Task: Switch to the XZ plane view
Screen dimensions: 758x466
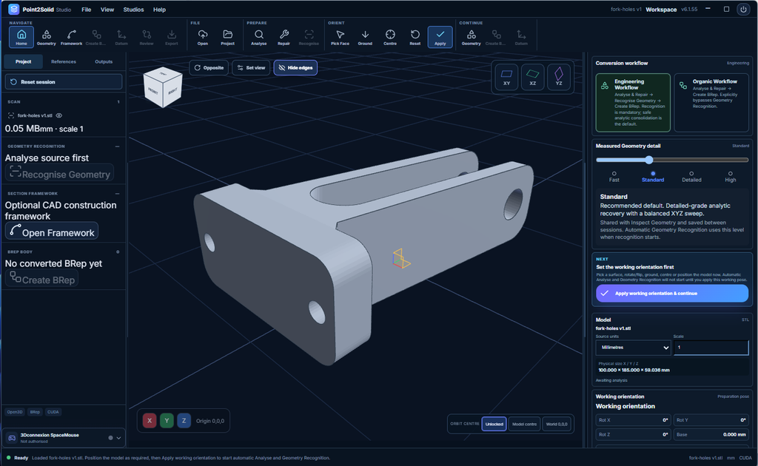Action: (533, 77)
